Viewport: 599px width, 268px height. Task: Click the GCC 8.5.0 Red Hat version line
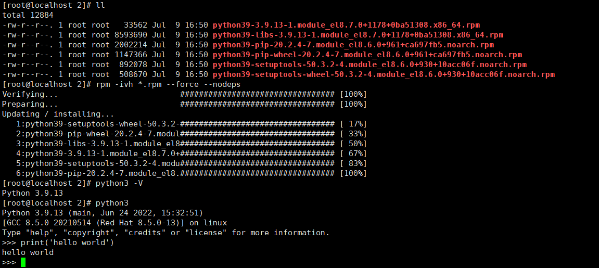pos(114,223)
